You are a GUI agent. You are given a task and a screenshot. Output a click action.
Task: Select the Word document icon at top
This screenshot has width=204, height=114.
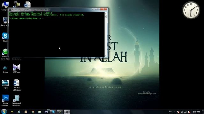27,4
